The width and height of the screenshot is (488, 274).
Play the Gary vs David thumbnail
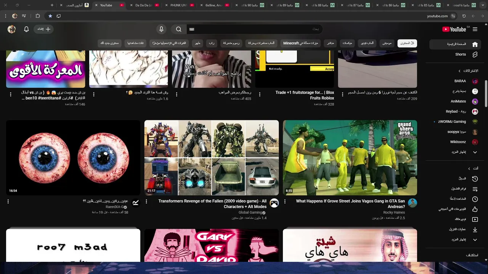(212, 245)
